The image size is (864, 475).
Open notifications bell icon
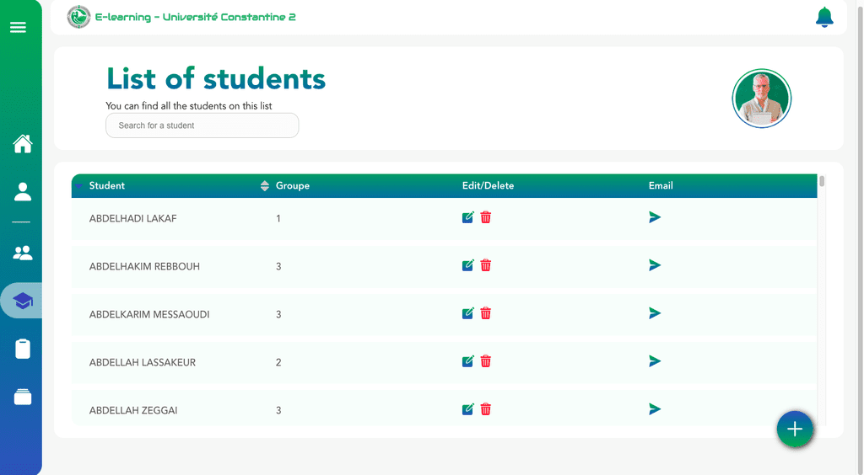pos(824,17)
